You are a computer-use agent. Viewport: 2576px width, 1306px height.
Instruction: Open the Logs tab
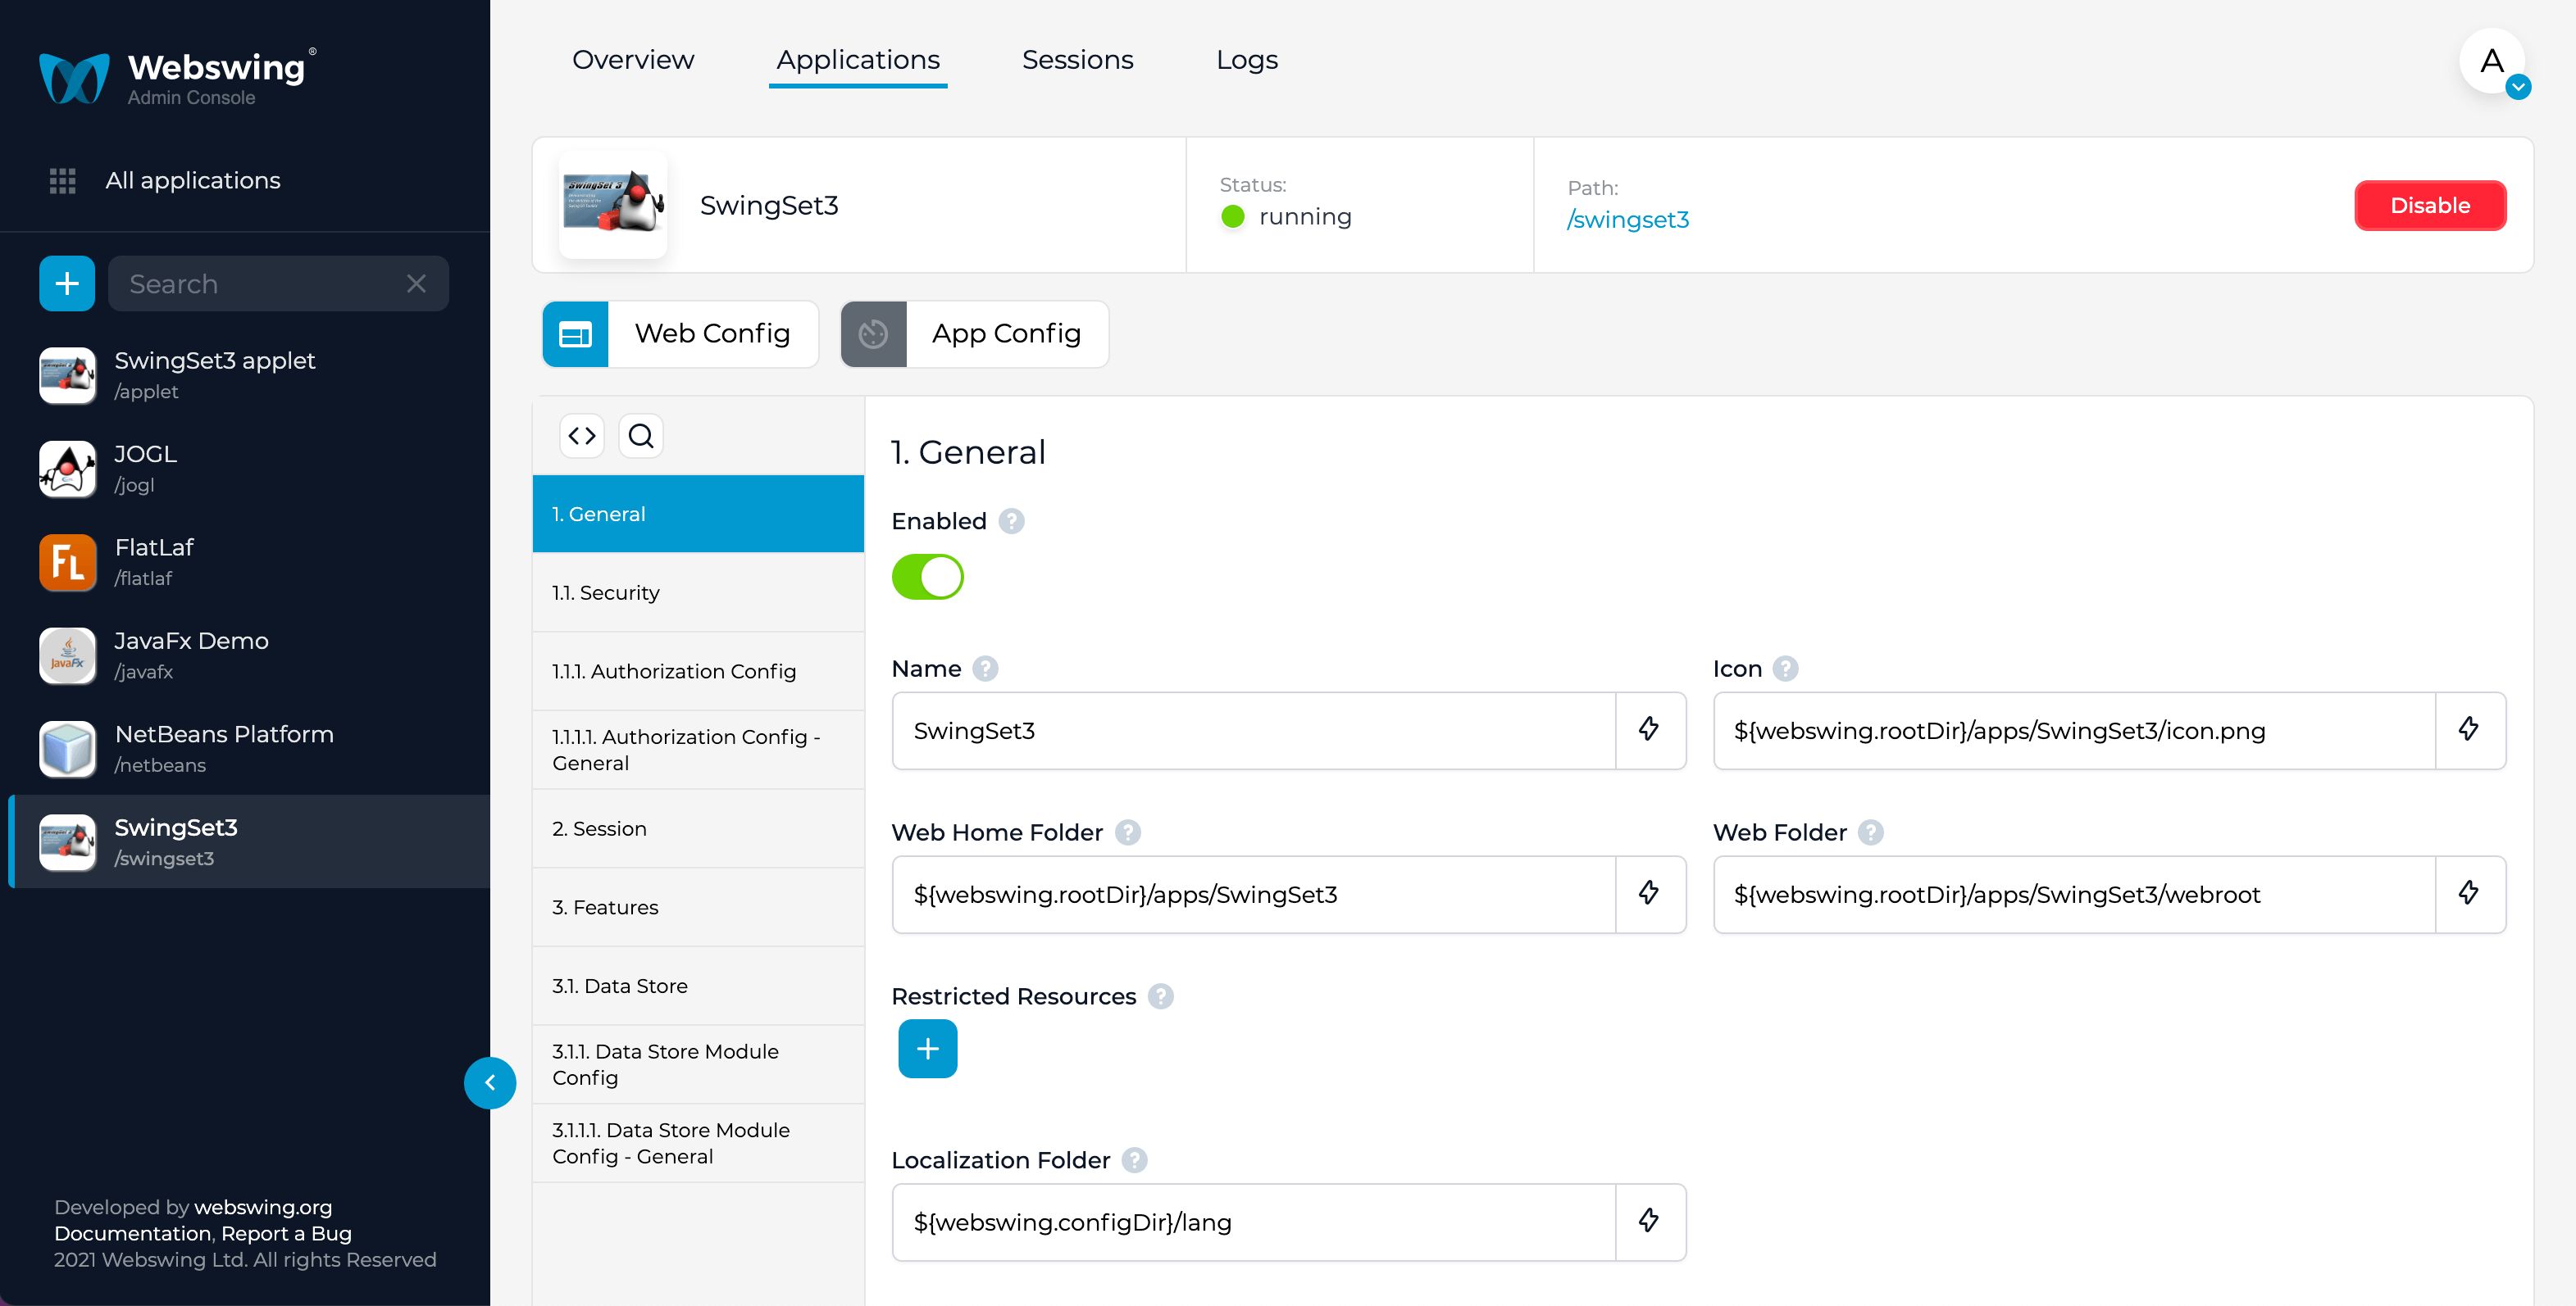(x=1247, y=60)
